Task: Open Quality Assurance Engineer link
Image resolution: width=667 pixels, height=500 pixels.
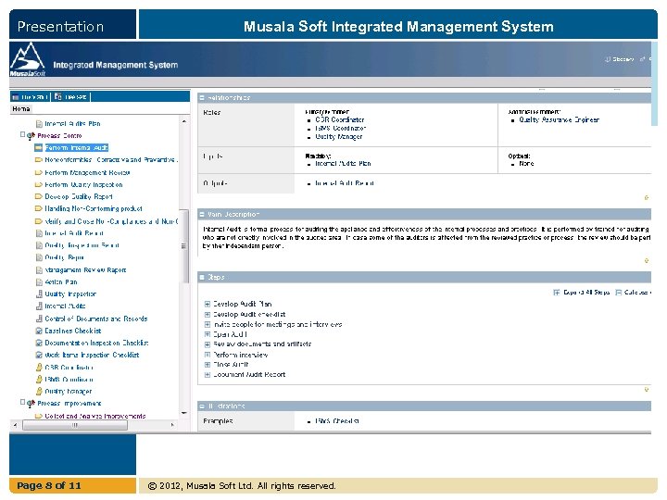Action: (x=559, y=119)
